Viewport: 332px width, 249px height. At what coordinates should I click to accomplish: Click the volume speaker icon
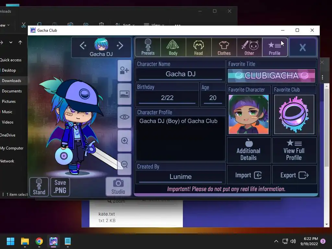click(x=293, y=241)
